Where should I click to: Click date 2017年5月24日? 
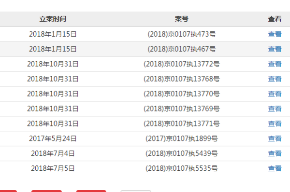pyautogui.click(x=53, y=138)
